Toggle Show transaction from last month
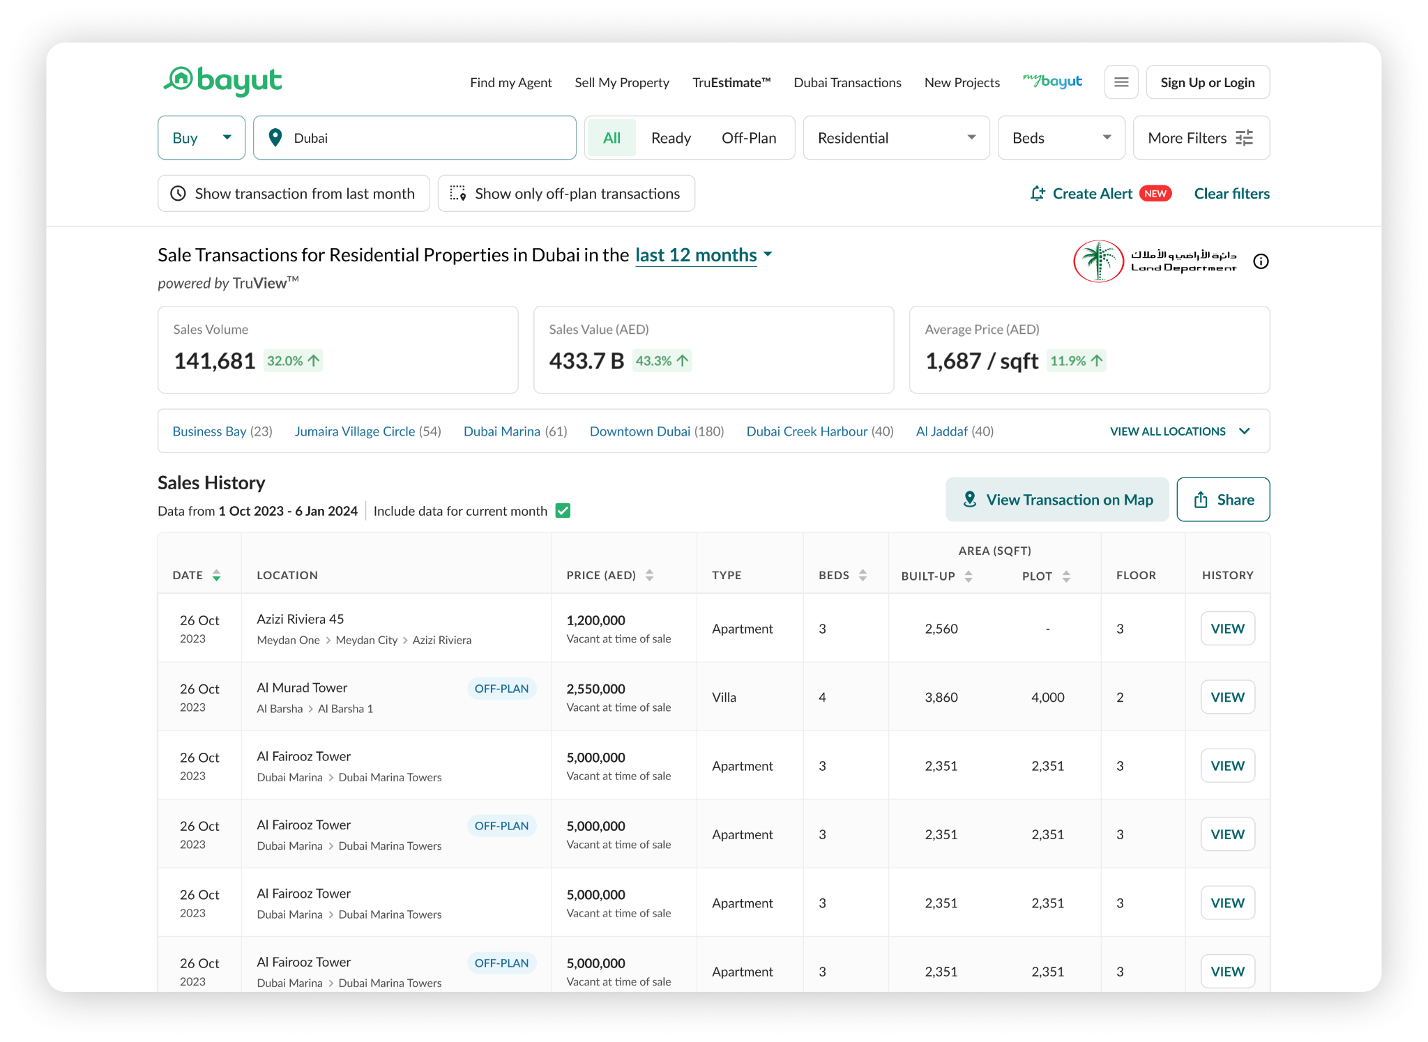 (294, 193)
